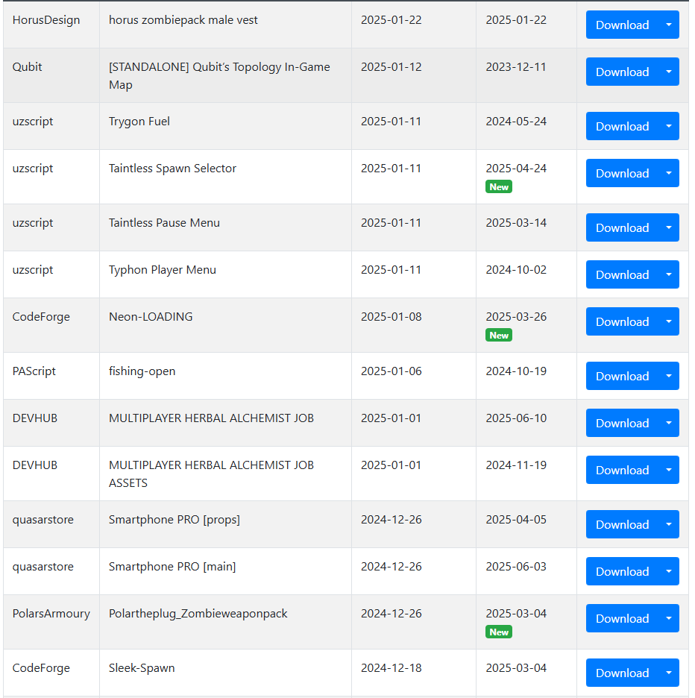Image resolution: width=695 pixels, height=698 pixels.
Task: Click asset name Smartphone PRO [props]
Action: click(174, 520)
